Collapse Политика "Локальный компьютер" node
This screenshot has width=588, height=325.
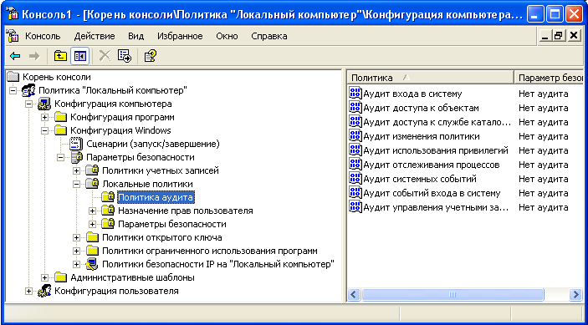13,90
